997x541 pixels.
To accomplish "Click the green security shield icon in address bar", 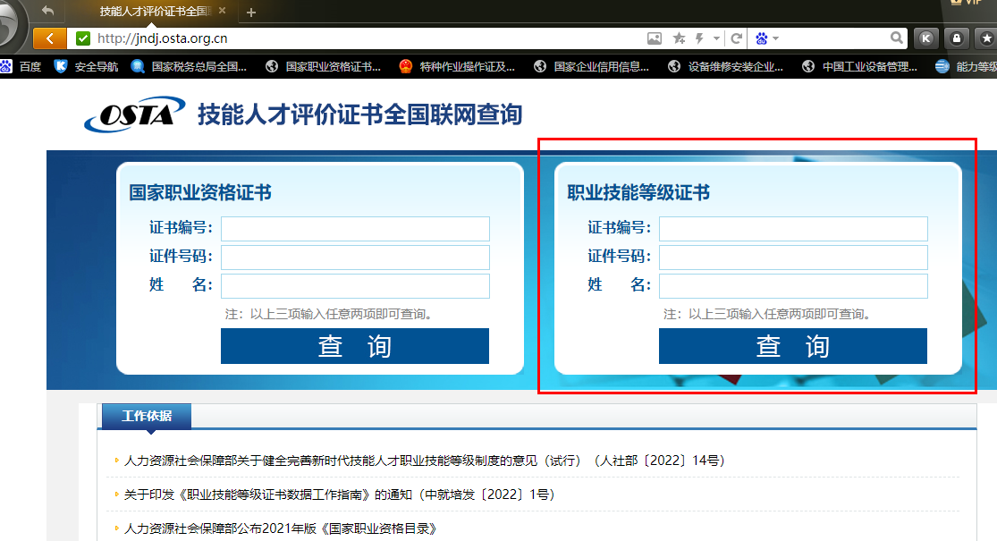I will click(x=82, y=38).
